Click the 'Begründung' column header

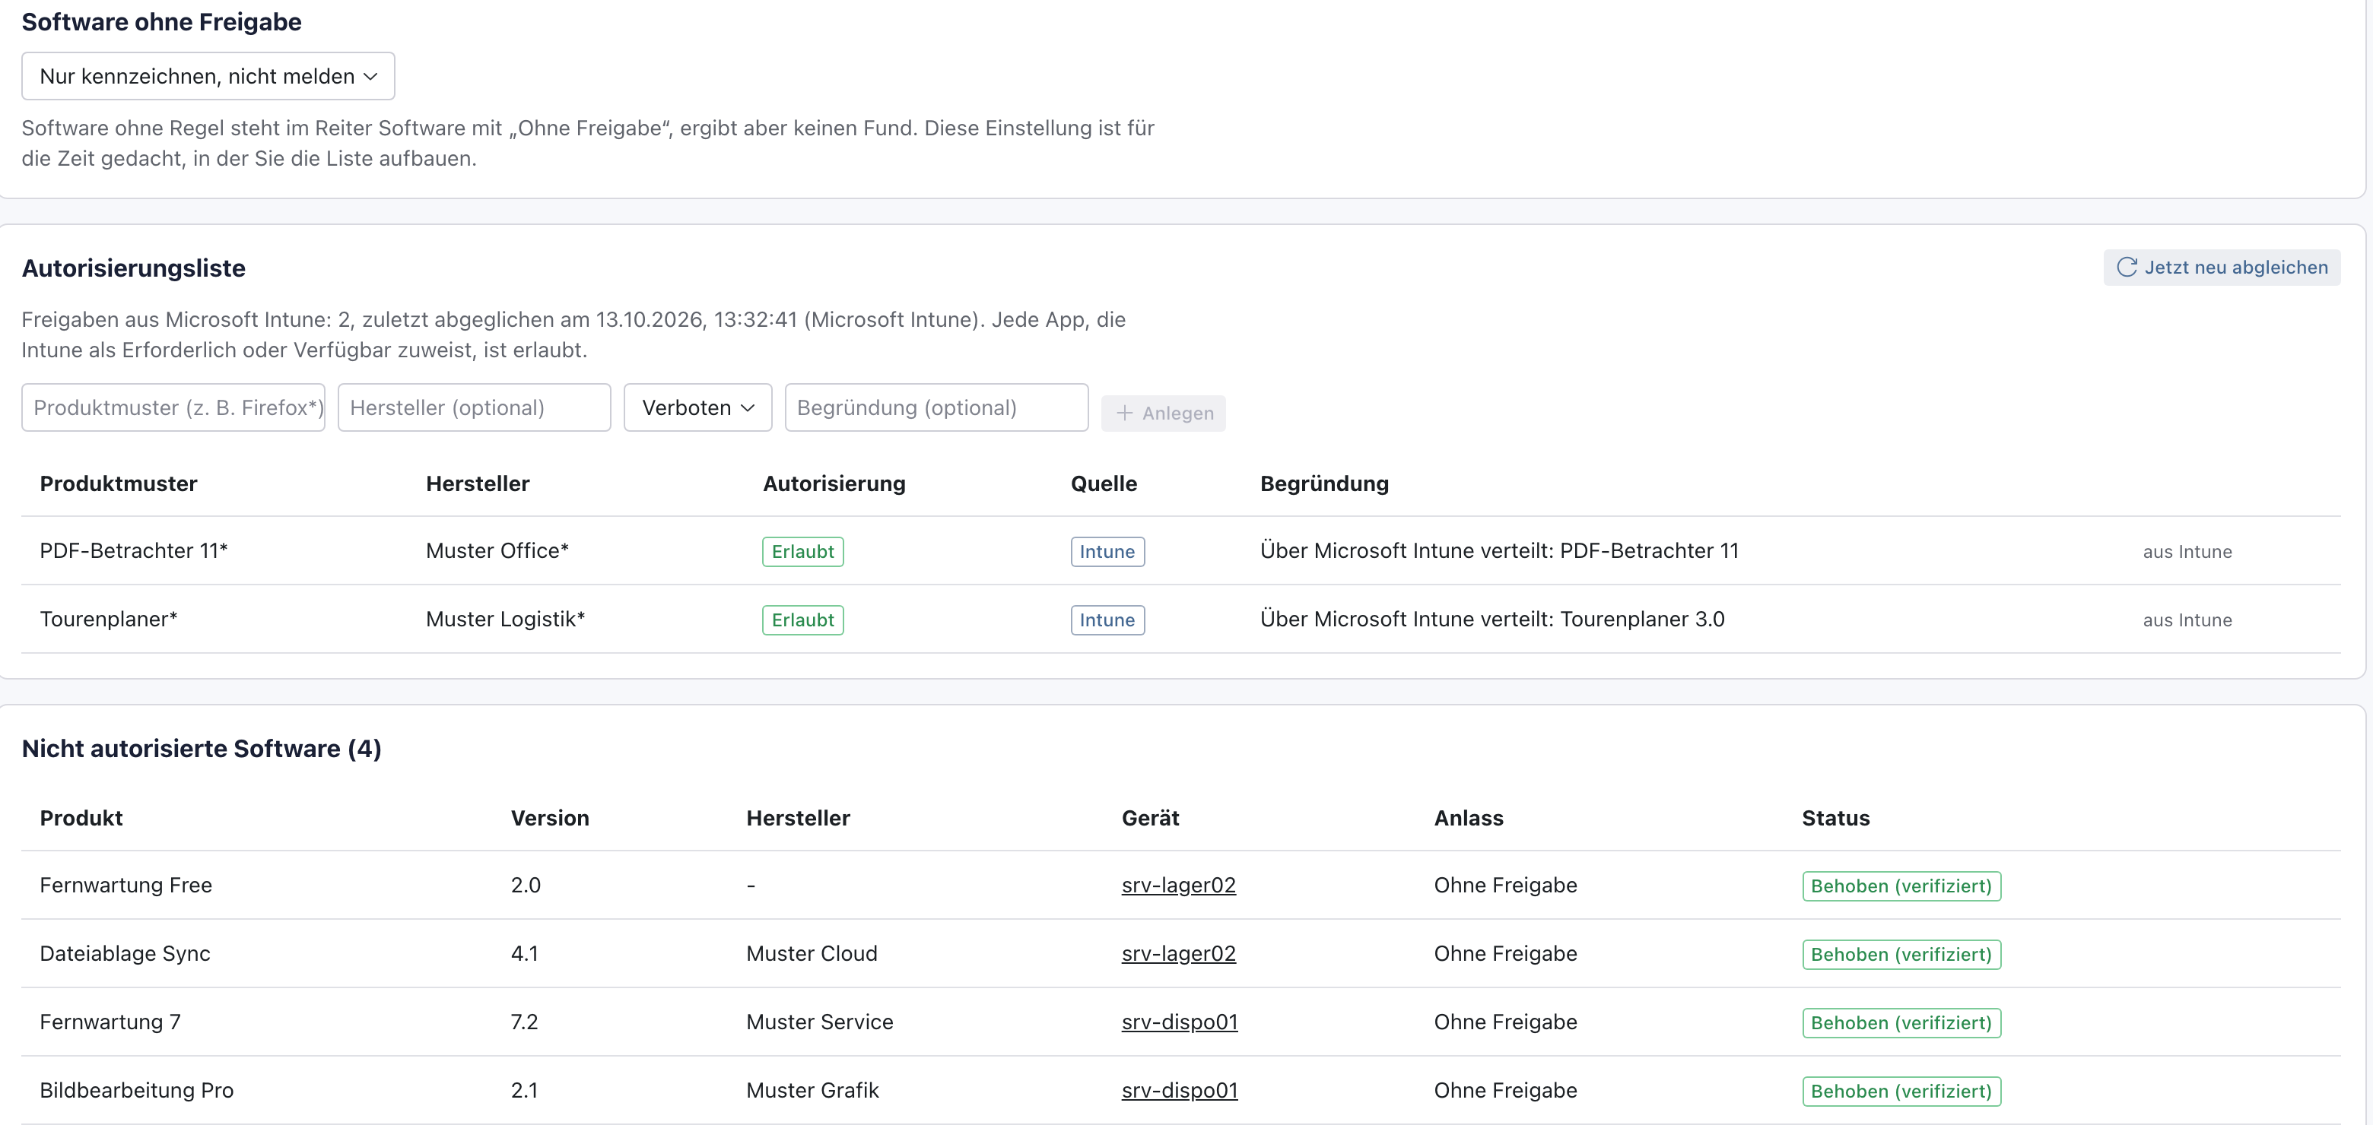(1323, 483)
